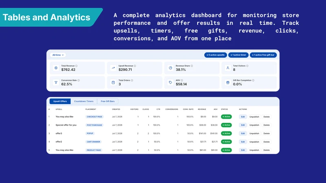Viewport: 326px width, 183px height.
Task: Click info icon next to Conversion Rate
Action: click(x=79, y=80)
